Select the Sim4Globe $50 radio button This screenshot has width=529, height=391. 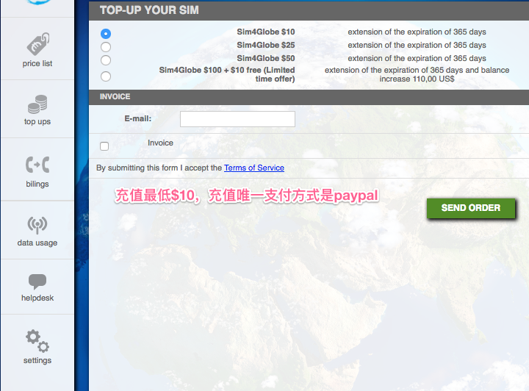[x=106, y=60]
